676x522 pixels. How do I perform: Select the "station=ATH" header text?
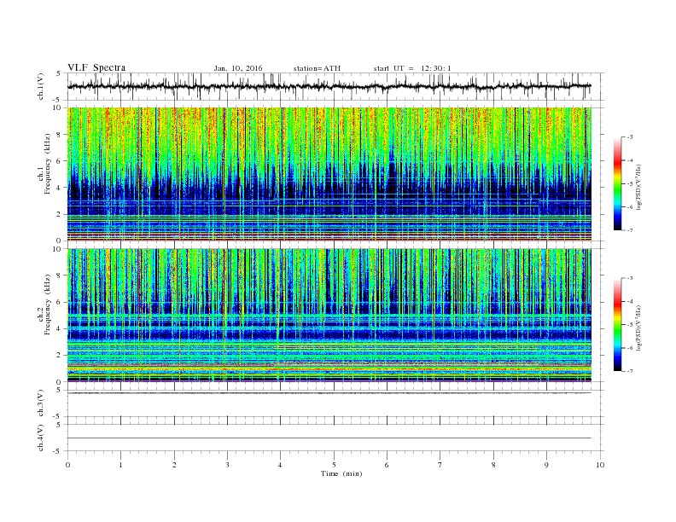[317, 68]
